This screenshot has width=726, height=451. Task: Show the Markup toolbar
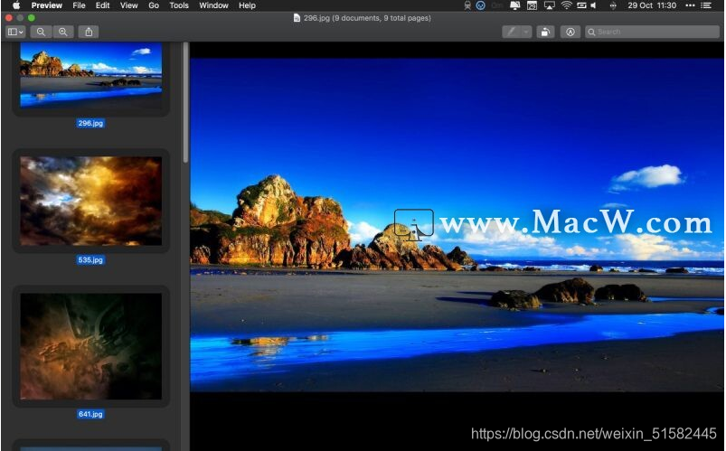570,32
